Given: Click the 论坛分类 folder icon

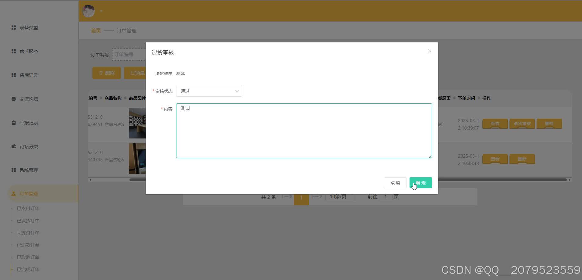Looking at the screenshot, I should [x=13, y=146].
